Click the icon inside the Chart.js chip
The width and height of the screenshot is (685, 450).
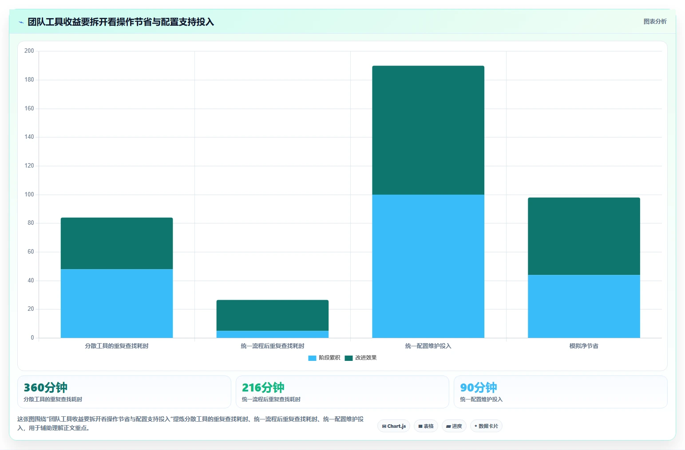pyautogui.click(x=384, y=427)
